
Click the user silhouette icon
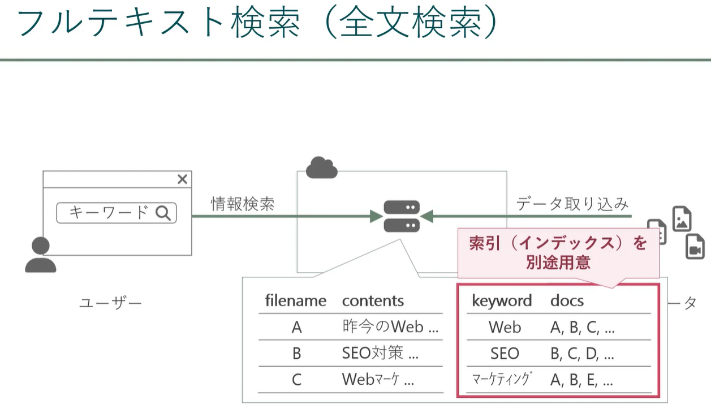(x=41, y=255)
